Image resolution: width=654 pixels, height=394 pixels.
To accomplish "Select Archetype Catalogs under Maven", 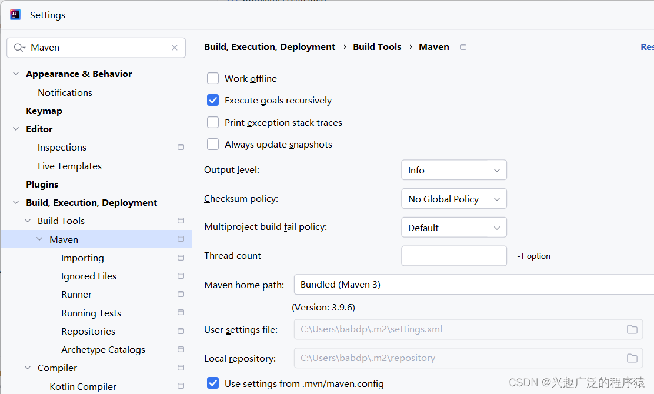I will 103,350.
